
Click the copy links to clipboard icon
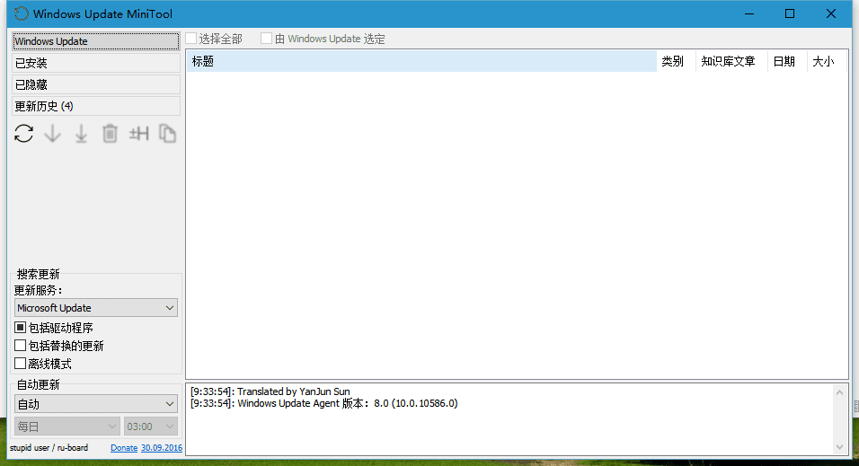167,134
